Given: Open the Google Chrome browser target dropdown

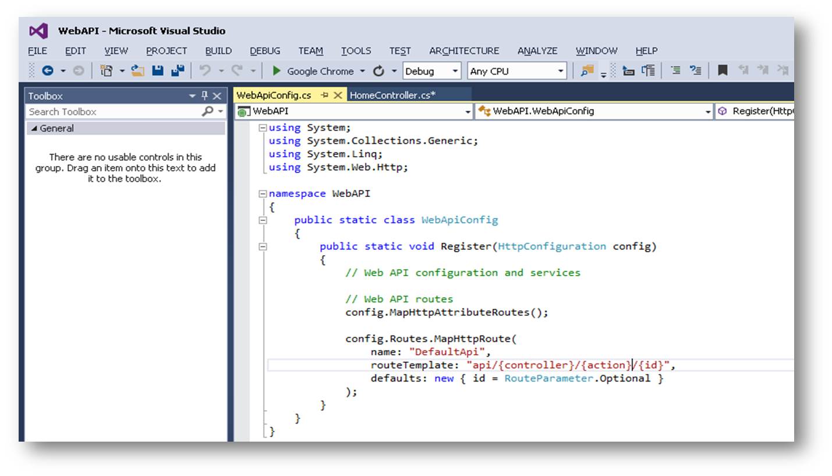Looking at the screenshot, I should coord(362,71).
